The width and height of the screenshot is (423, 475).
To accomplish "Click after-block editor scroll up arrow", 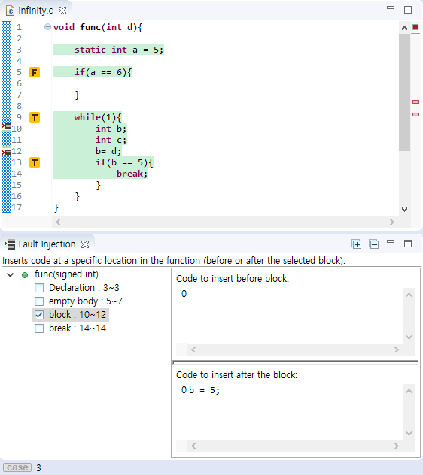I will click(409, 391).
